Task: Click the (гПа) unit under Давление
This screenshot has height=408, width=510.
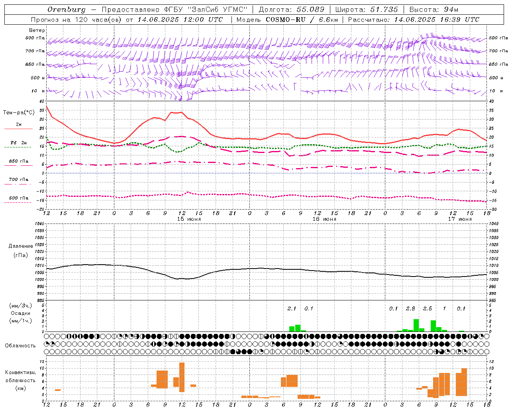Action: pos(21,255)
